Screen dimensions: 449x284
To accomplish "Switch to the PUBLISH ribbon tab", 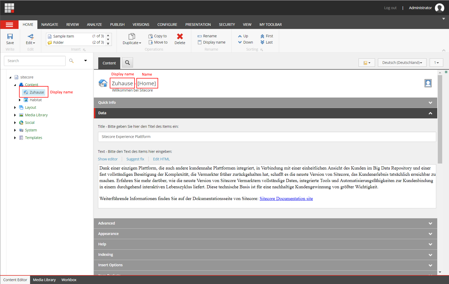I will tap(117, 25).
